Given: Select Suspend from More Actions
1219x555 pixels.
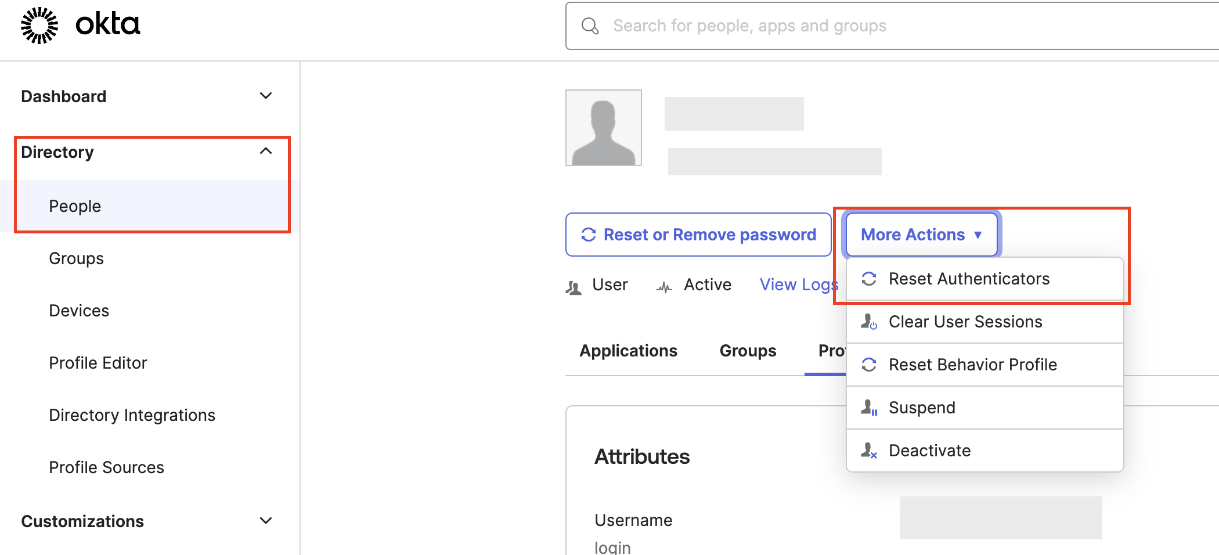Looking at the screenshot, I should pos(985,408).
